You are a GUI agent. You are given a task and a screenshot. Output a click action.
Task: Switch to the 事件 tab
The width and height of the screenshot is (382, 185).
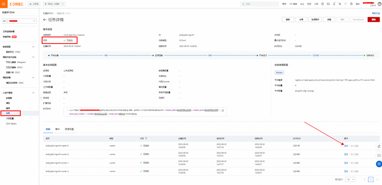(57, 129)
